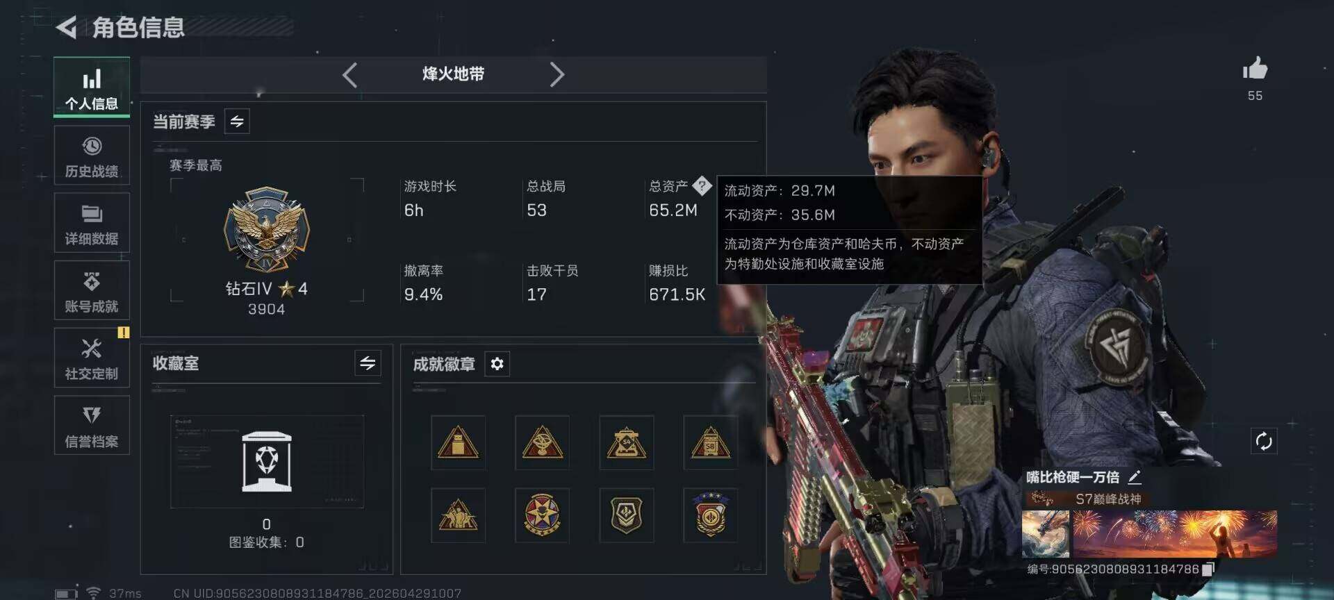This screenshot has height=600, width=1334.
Task: Rotate character with the refresh icon
Action: click(x=1264, y=441)
